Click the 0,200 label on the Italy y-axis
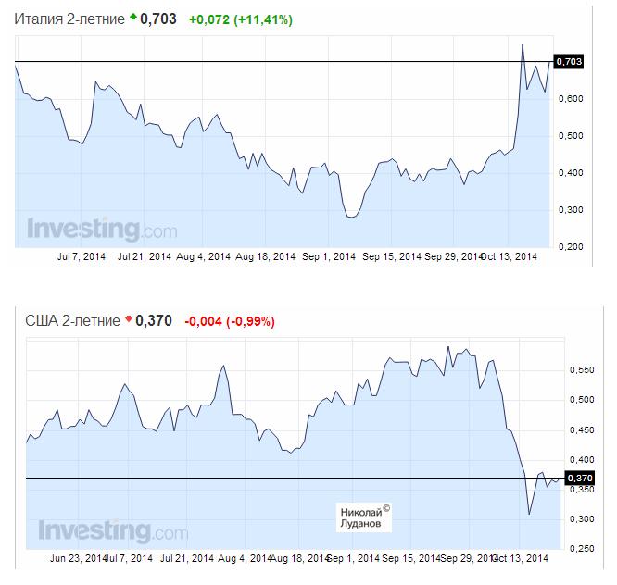 pos(568,246)
